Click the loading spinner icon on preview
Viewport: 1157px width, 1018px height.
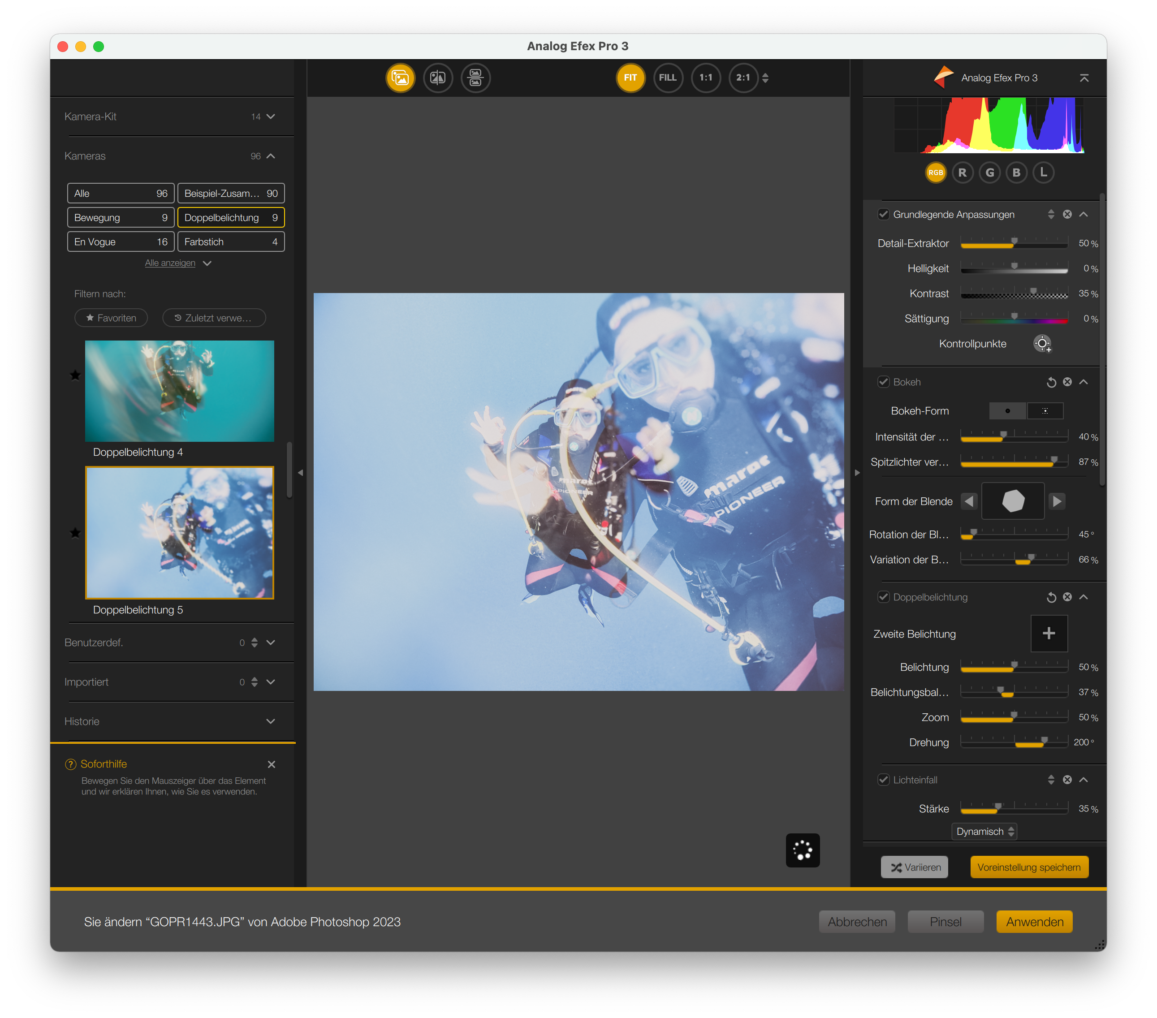pyautogui.click(x=803, y=850)
